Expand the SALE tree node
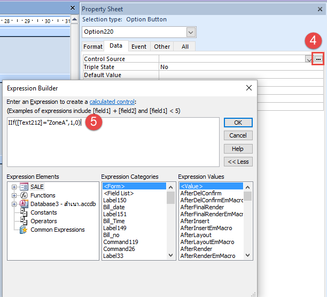Viewport: 327px width, 297px height. click(14, 187)
